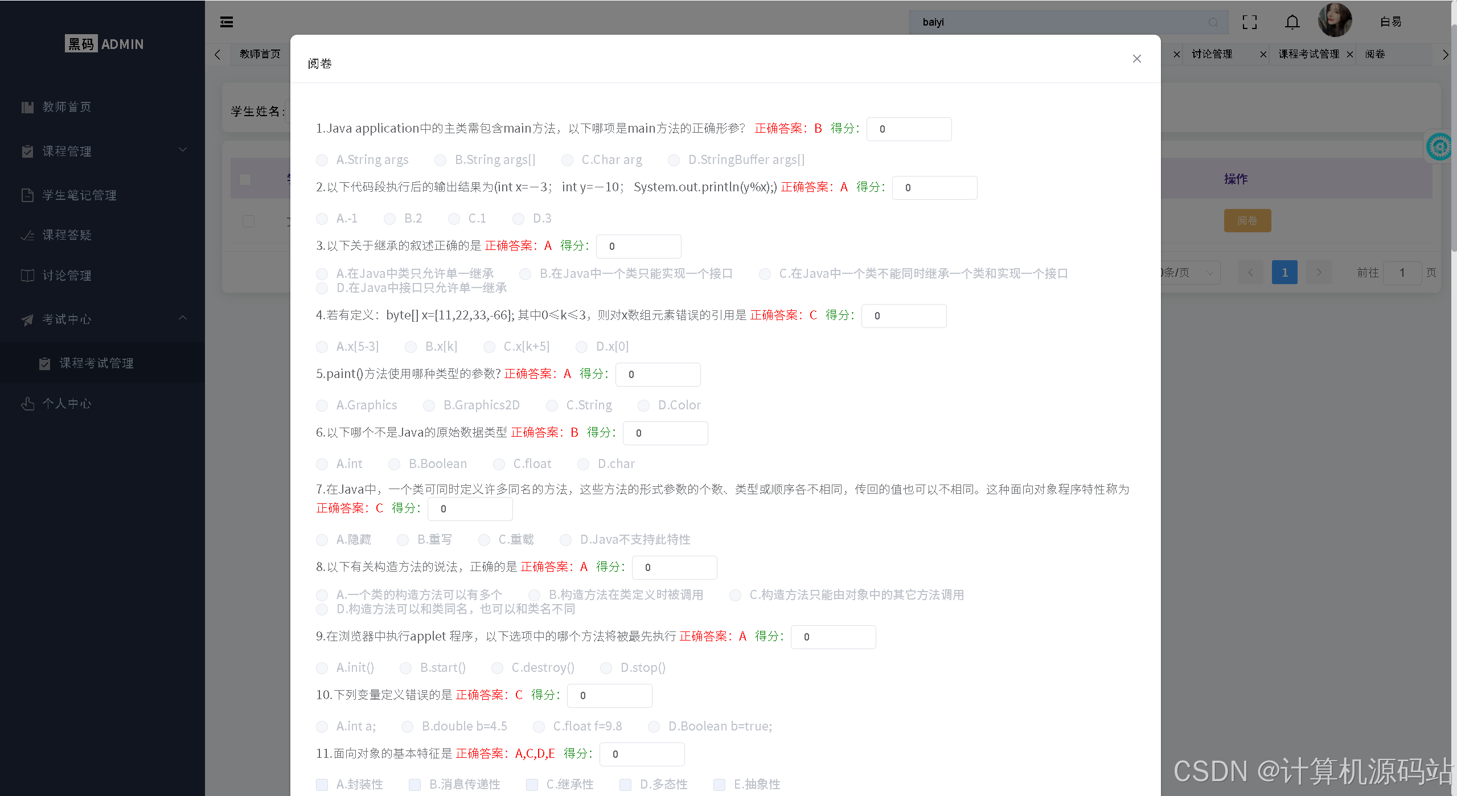This screenshot has width=1457, height=796.
Task: Click the floating settings gear on right edge
Action: click(1439, 146)
